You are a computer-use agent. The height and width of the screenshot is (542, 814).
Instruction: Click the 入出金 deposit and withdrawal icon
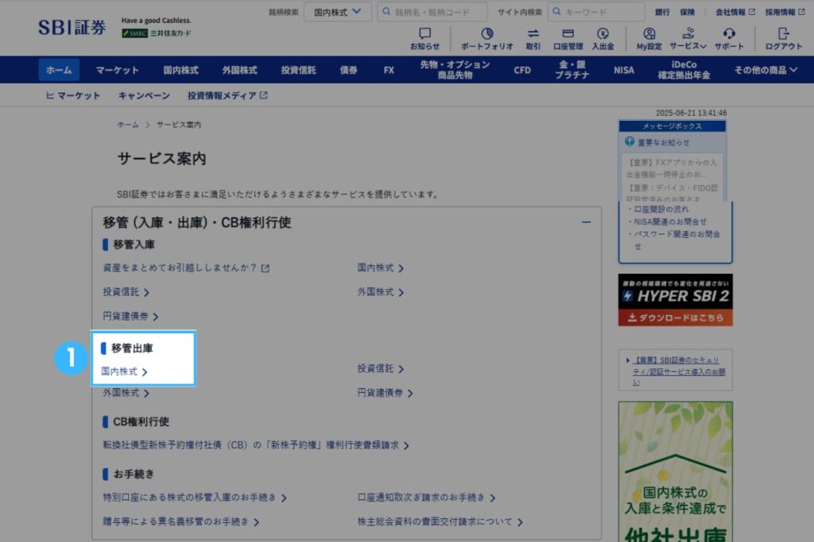[603, 35]
